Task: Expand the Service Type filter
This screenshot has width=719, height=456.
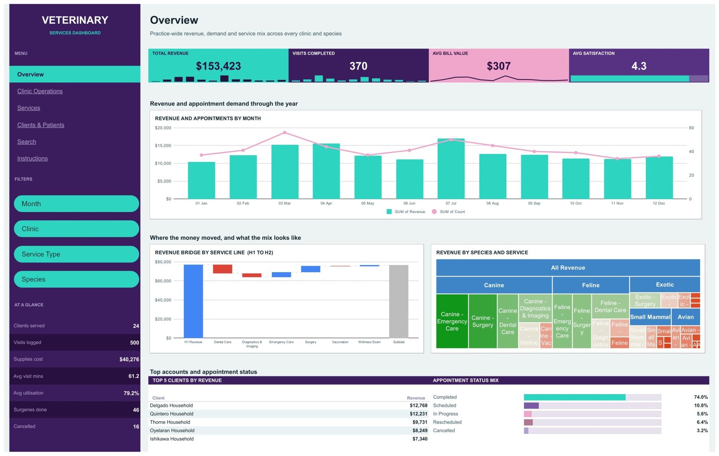Action: tap(76, 254)
